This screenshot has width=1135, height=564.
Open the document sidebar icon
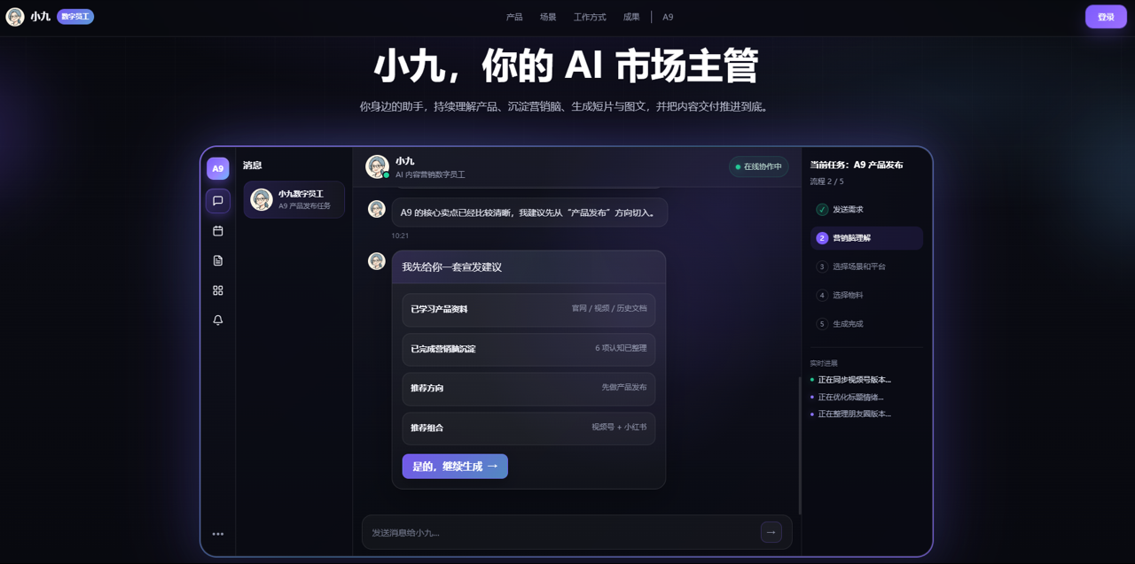218,260
